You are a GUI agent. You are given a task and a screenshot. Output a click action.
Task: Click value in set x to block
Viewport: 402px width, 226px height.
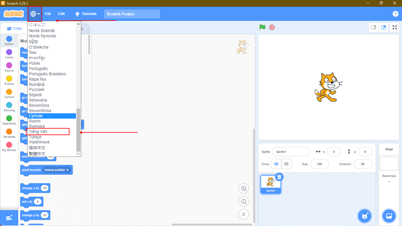click(x=38, y=202)
